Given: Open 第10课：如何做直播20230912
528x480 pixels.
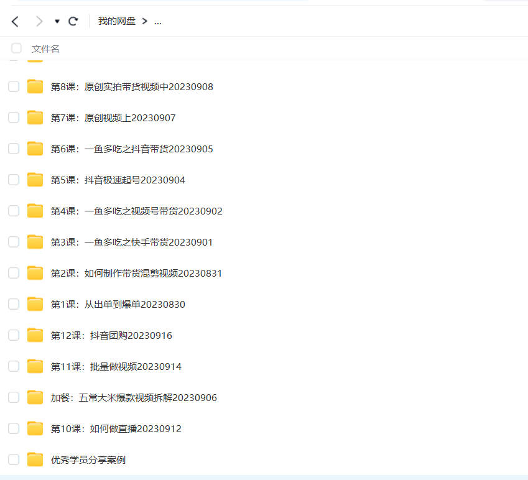Looking at the screenshot, I should click(x=116, y=429).
